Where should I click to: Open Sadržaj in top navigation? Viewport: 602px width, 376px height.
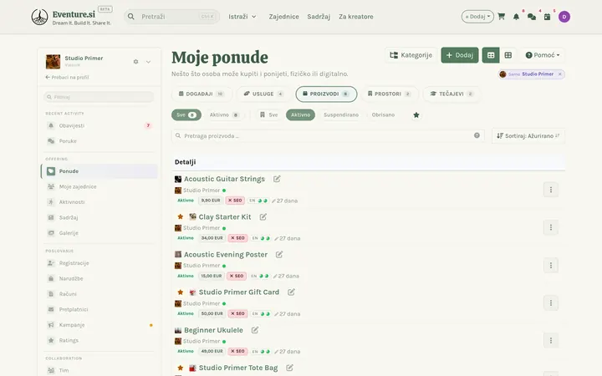(x=319, y=17)
